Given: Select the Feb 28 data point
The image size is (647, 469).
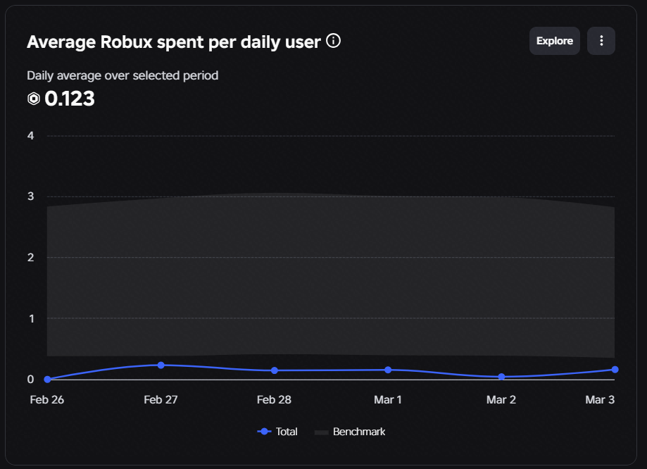Looking at the screenshot, I should pyautogui.click(x=275, y=370).
